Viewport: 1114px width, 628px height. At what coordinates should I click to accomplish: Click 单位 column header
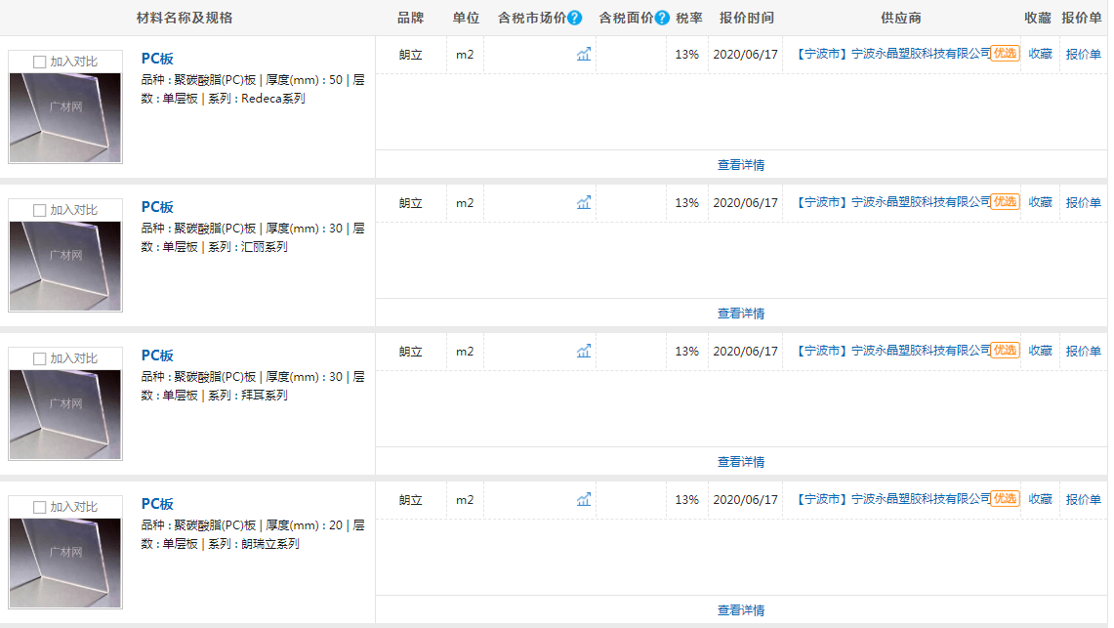pos(466,18)
